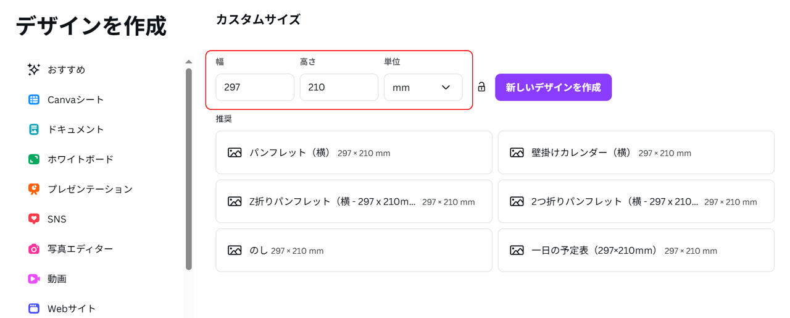Click the Canvaシート table icon

[34, 99]
